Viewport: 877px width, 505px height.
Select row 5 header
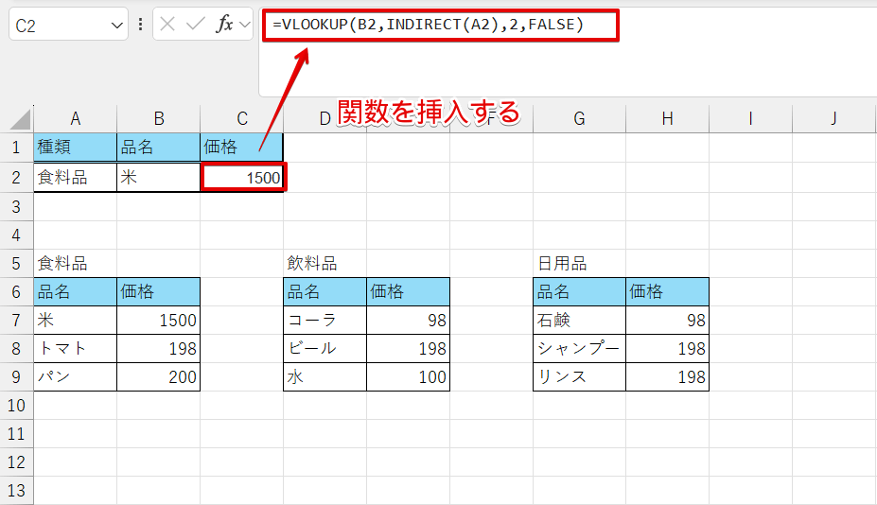pyautogui.click(x=16, y=264)
